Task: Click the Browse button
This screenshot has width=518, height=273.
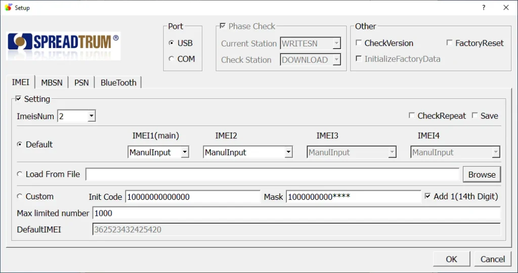Action: 482,175
